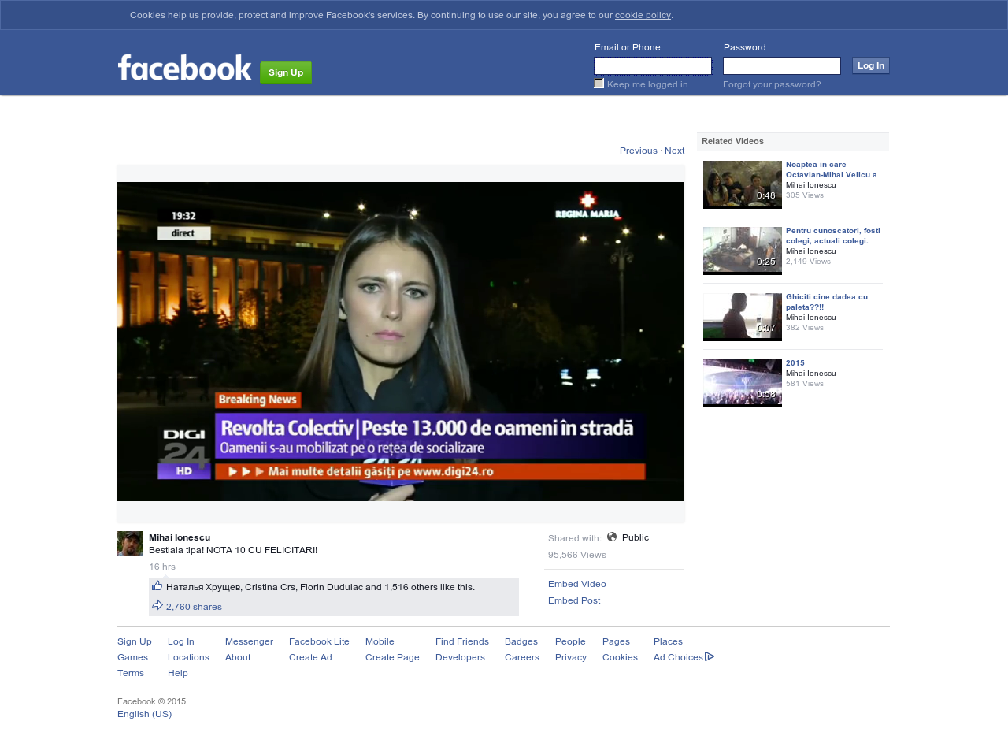Open Pages footer link
Viewport: 1008px width, 736px height.
(616, 641)
